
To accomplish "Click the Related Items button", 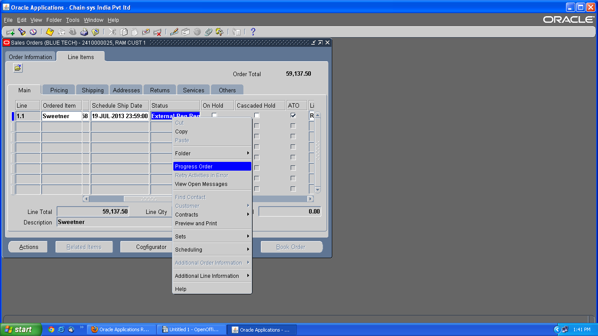I will pos(84,247).
